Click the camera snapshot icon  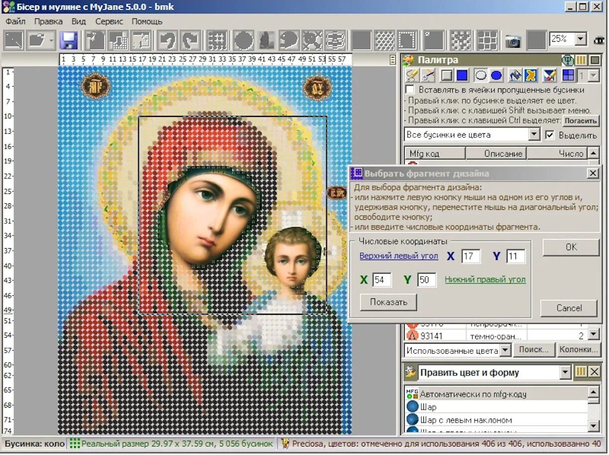tap(512, 41)
